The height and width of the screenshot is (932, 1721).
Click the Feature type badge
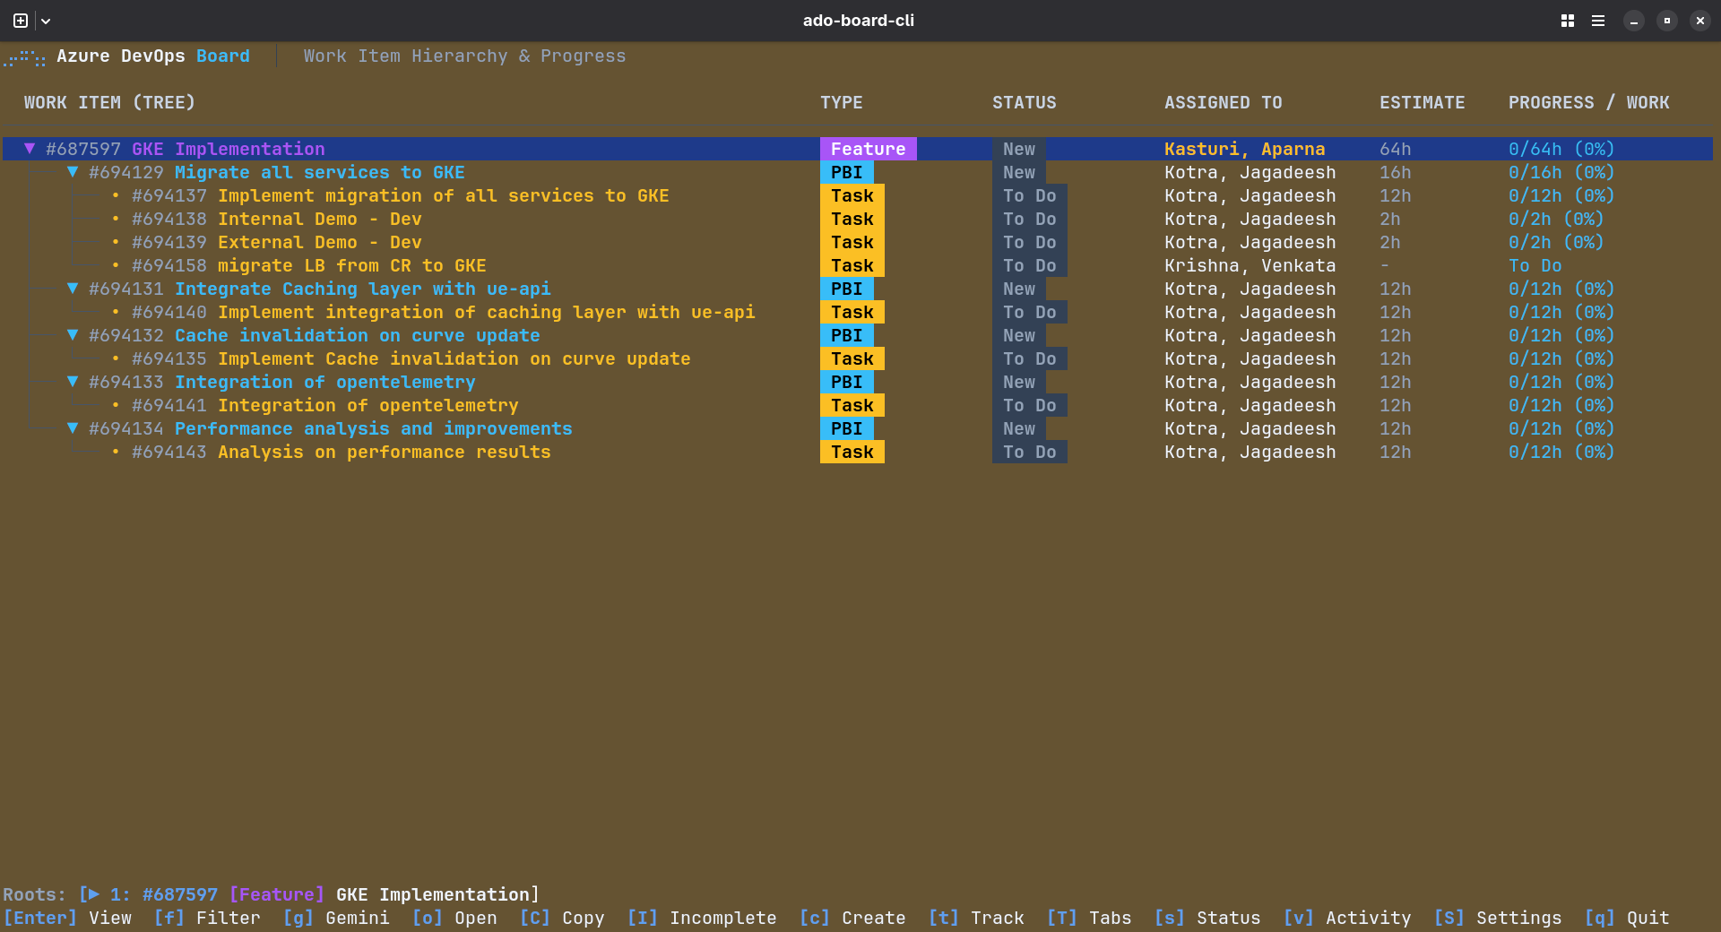(869, 149)
